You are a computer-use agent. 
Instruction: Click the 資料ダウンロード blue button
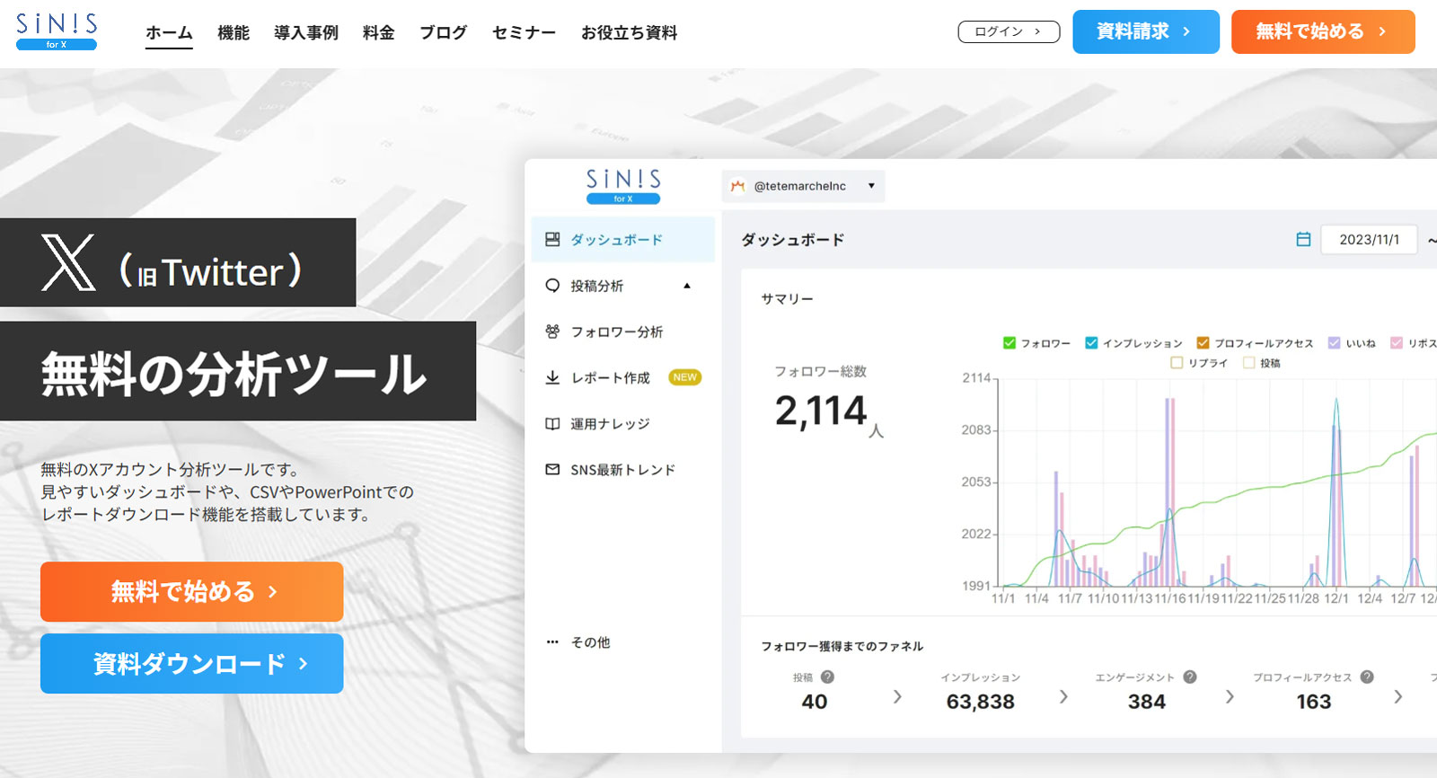[192, 663]
